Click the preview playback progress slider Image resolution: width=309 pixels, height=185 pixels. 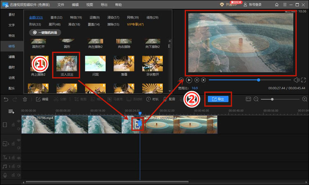[x=250, y=80]
